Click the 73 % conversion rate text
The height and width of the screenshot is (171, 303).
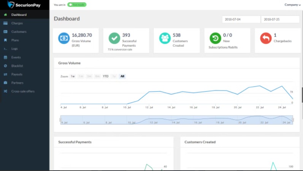click(120, 49)
